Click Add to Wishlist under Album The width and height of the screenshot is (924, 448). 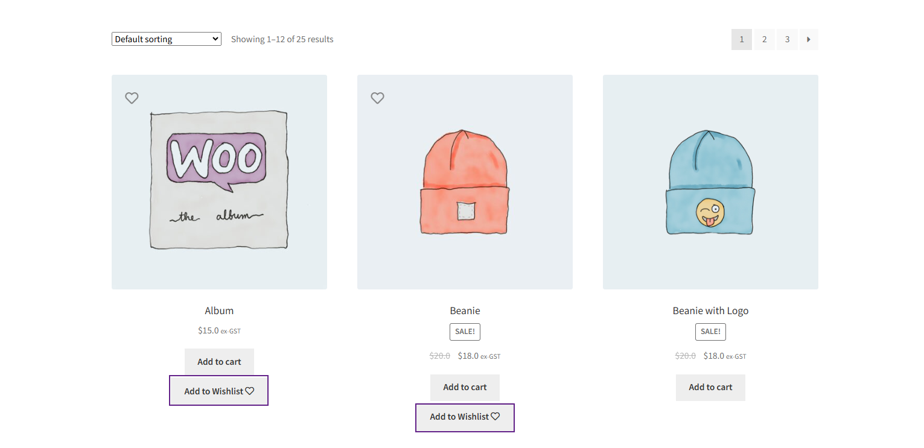218,391
